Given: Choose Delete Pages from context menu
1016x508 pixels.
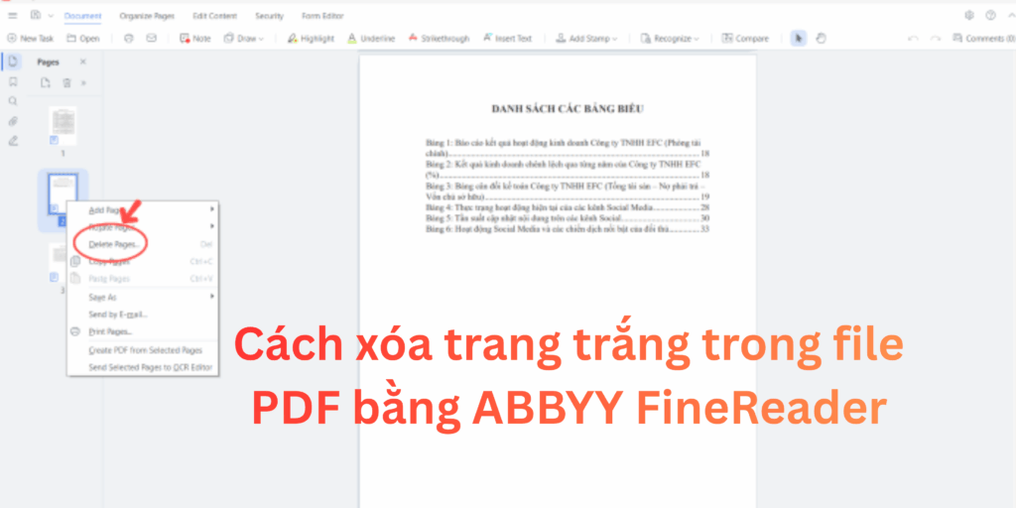Looking at the screenshot, I should click(116, 243).
